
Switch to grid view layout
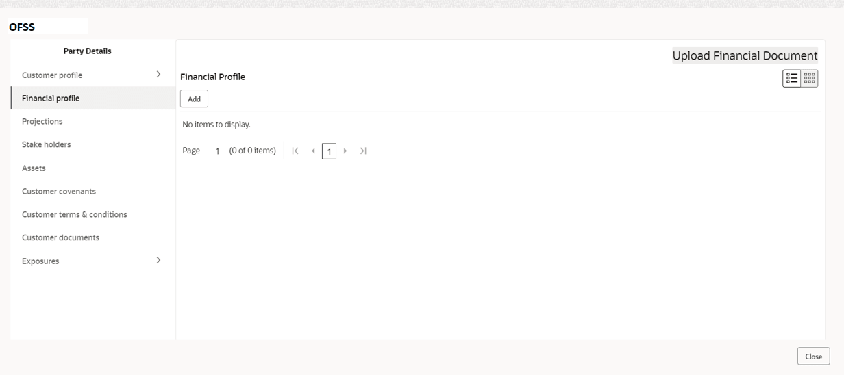(x=810, y=79)
